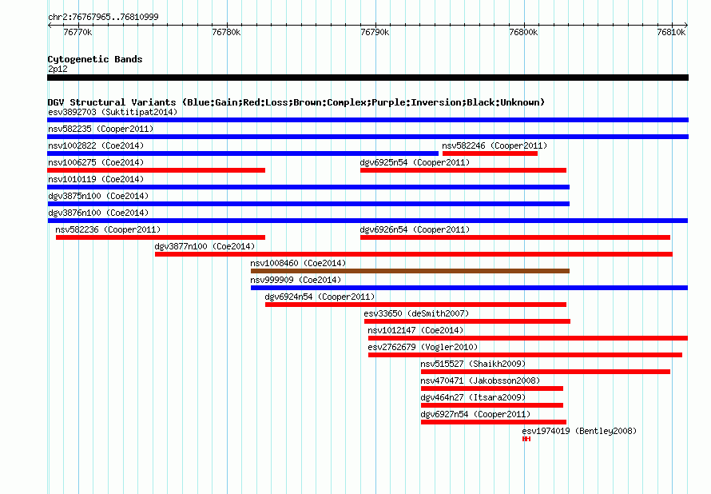Screen dimensions: 711x494
Task: Click the brown complex nsv1008460 bar
Action: (x=410, y=271)
